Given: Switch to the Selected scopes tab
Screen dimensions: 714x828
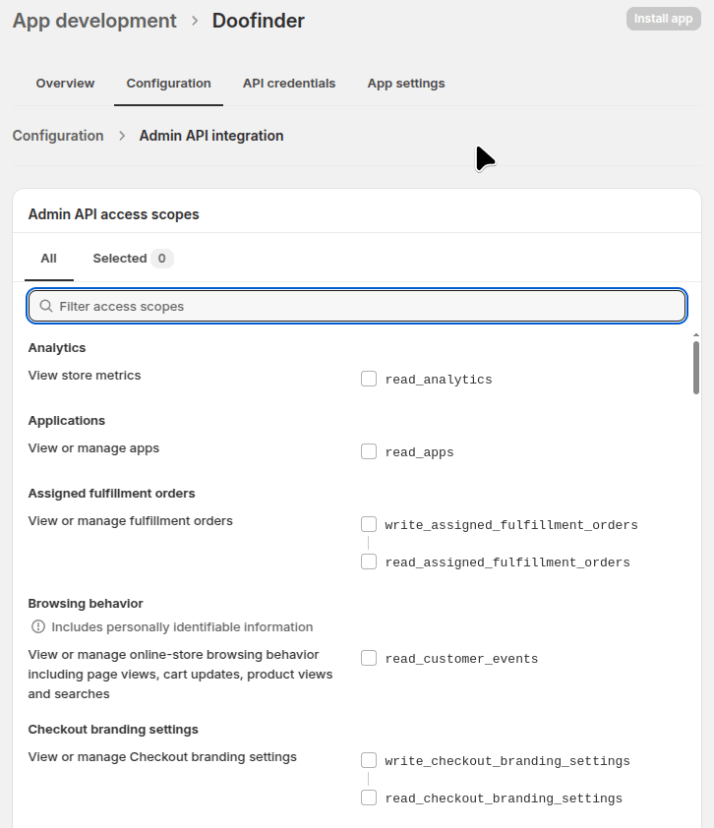Looking at the screenshot, I should pyautogui.click(x=133, y=259).
